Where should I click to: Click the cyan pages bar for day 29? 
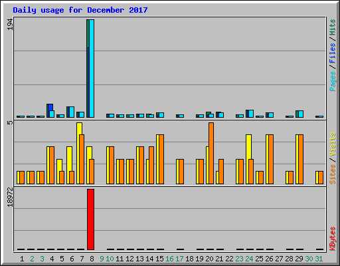pyautogui.click(x=301, y=114)
